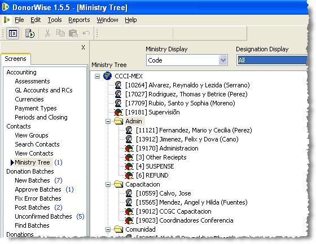Select the Admin folder label in tree
Screen dimensions: 316x244
tap(134, 121)
